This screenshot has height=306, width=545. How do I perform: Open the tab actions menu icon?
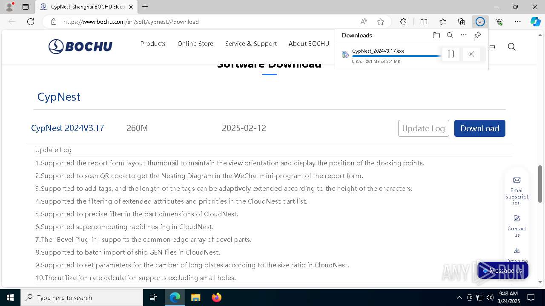click(26, 7)
